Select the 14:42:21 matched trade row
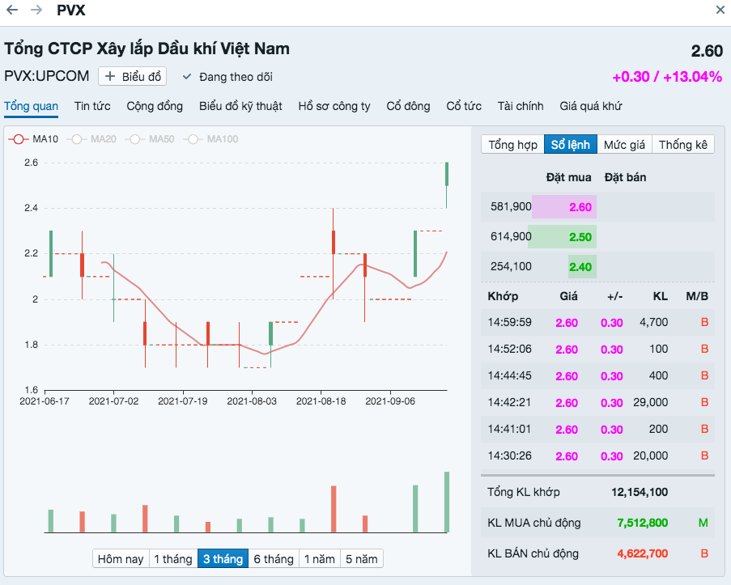Screen dimensions: 731x585 point(597,402)
